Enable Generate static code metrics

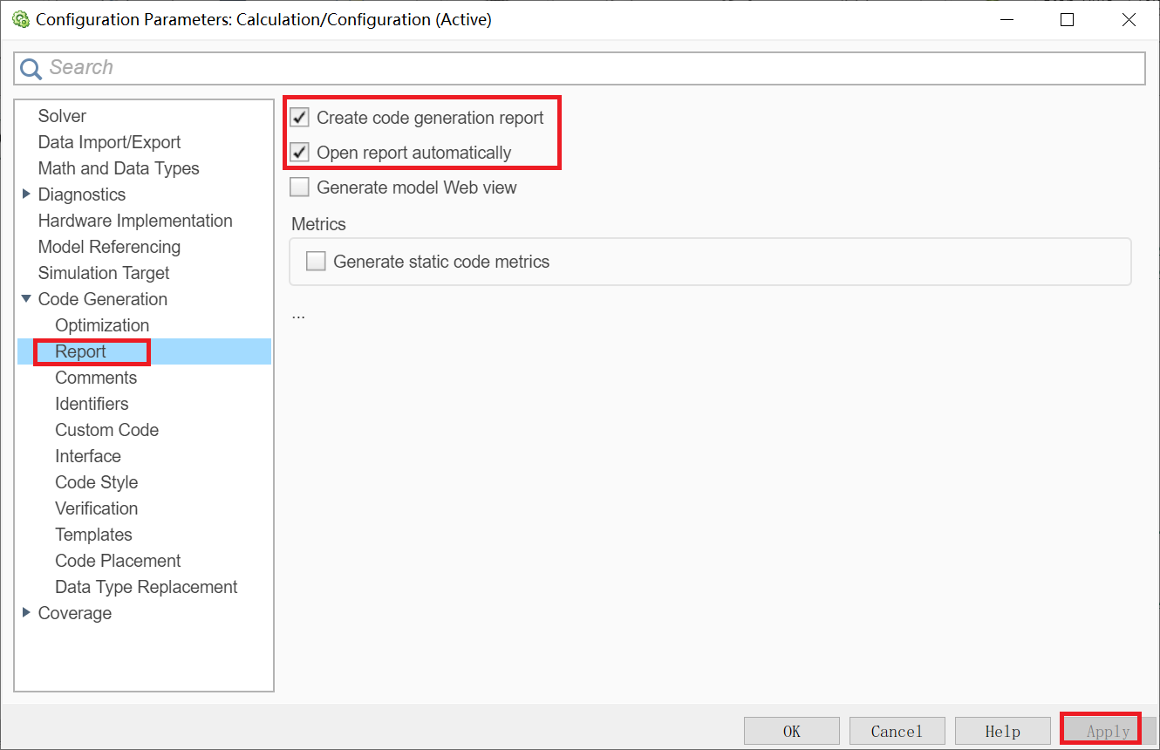(317, 262)
